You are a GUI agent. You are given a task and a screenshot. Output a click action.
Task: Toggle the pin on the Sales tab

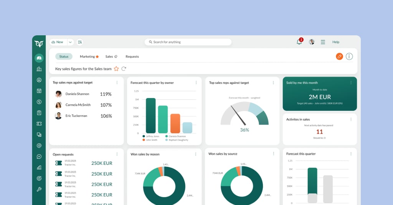116,57
